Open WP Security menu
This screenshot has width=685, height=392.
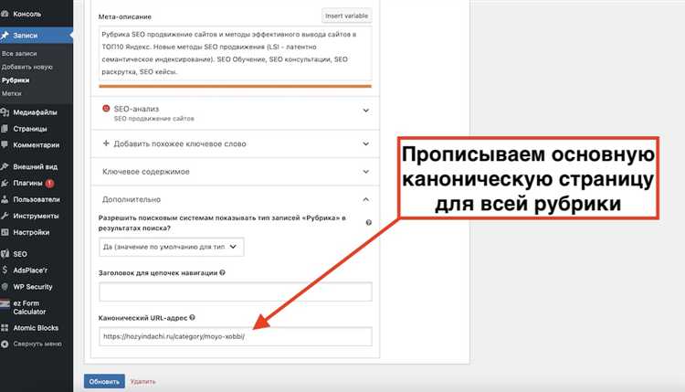(32, 287)
